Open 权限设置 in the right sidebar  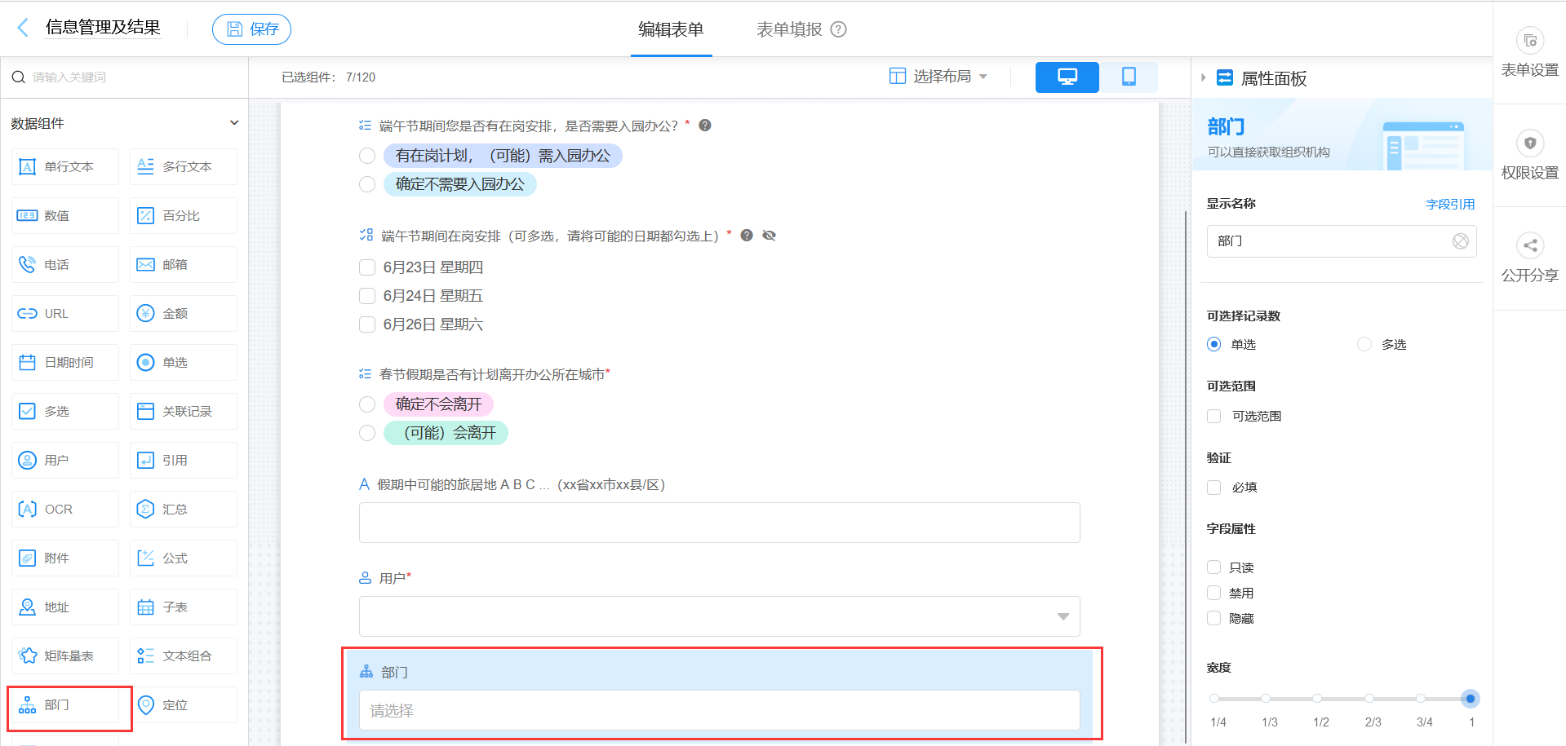(1529, 157)
